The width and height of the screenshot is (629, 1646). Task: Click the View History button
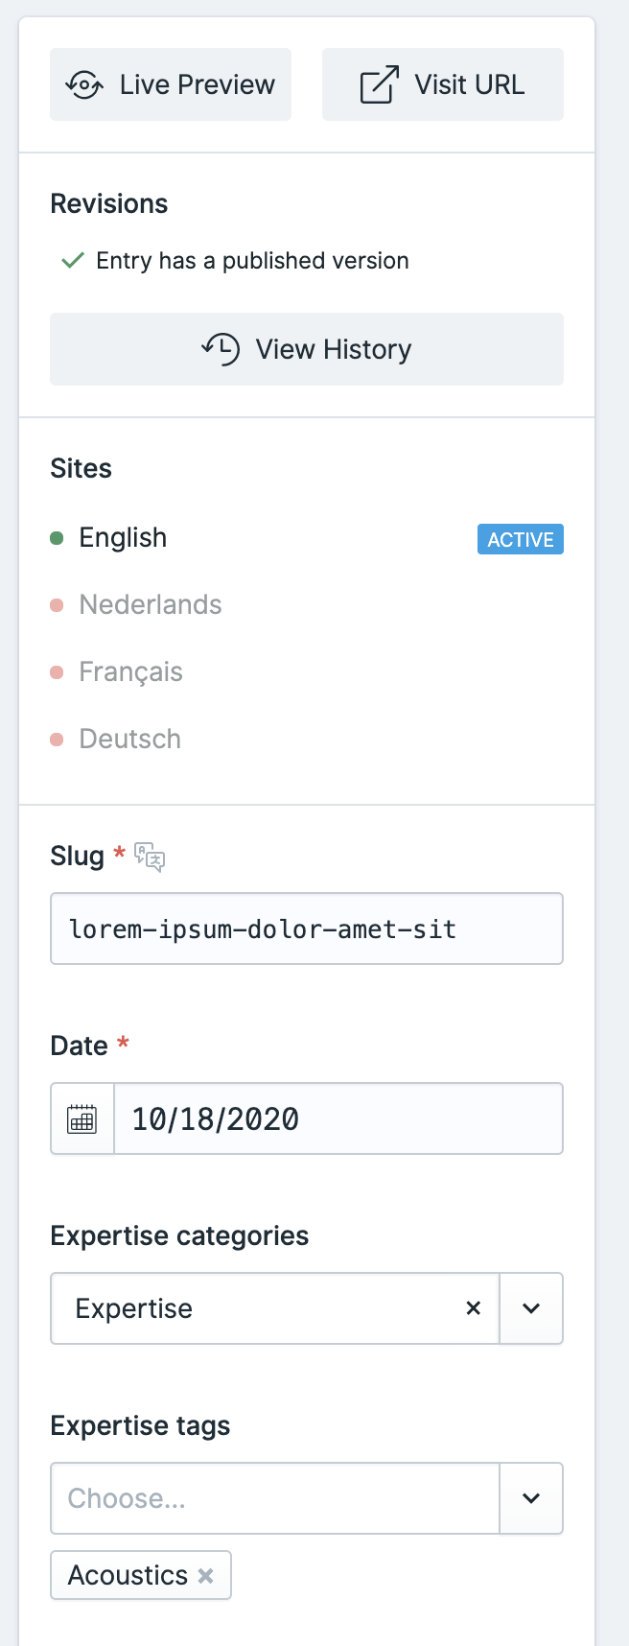tap(307, 349)
